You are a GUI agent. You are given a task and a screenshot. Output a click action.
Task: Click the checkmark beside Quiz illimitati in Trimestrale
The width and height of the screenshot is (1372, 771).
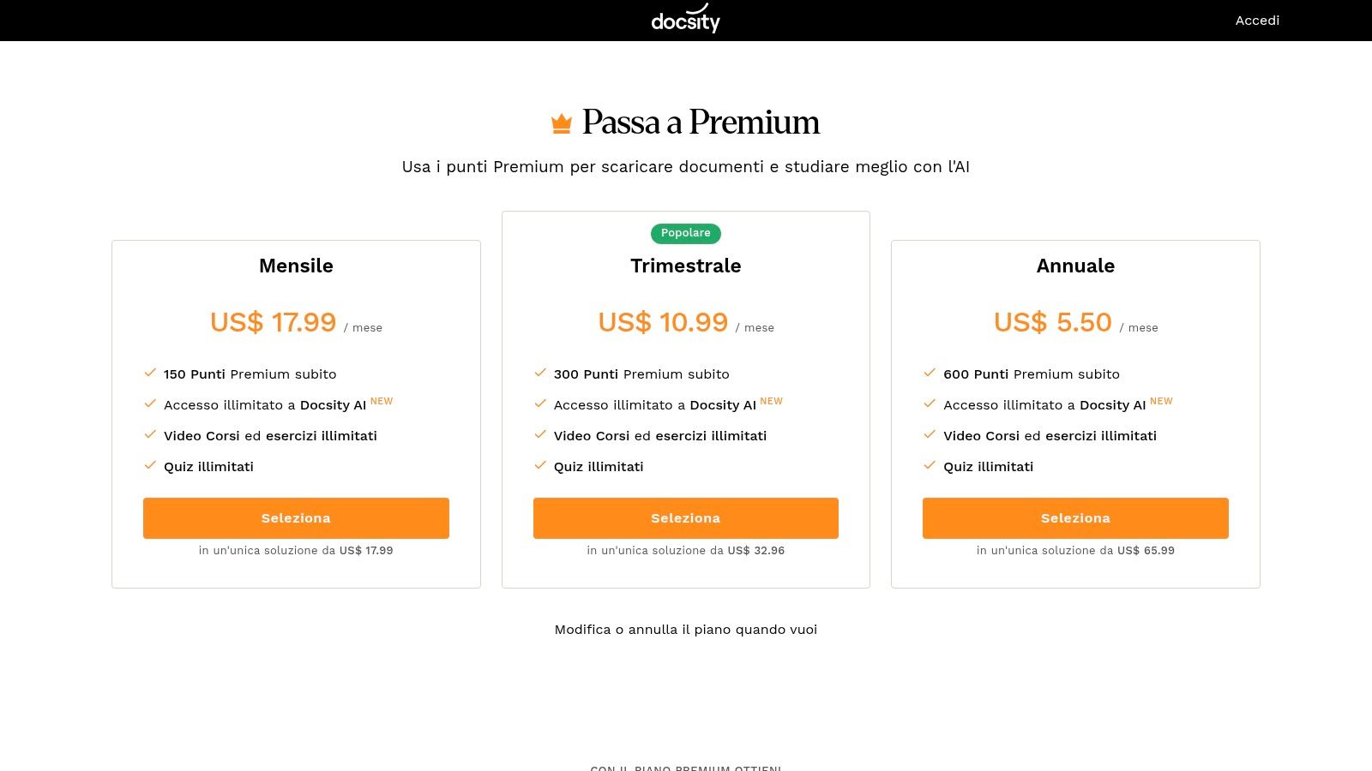[539, 464]
